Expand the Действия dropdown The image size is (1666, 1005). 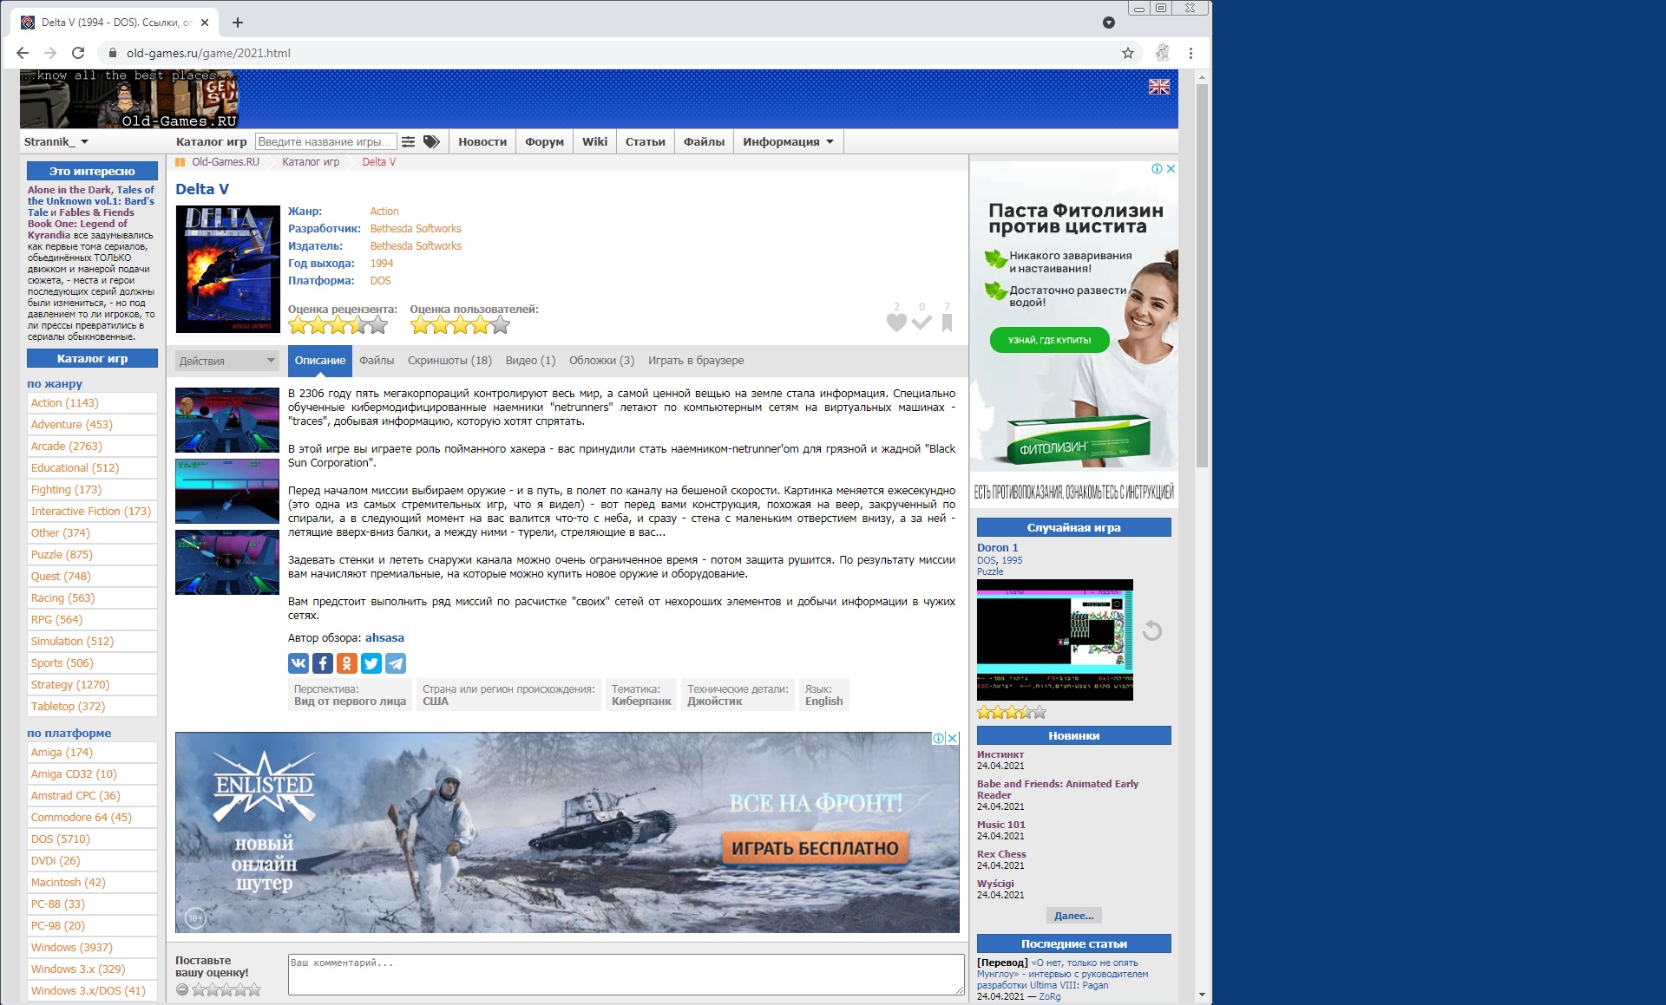coord(226,361)
